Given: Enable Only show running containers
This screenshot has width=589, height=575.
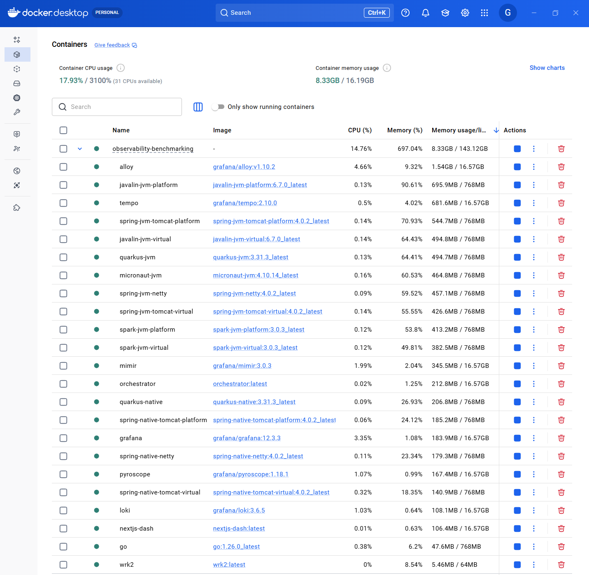Looking at the screenshot, I should point(218,107).
